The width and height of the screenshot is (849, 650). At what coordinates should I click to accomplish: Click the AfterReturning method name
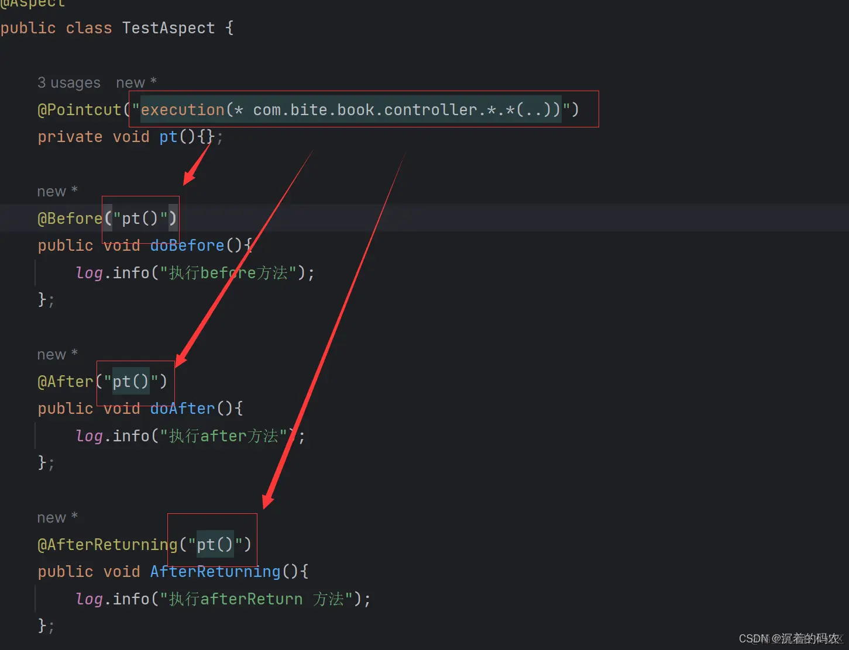(215, 572)
